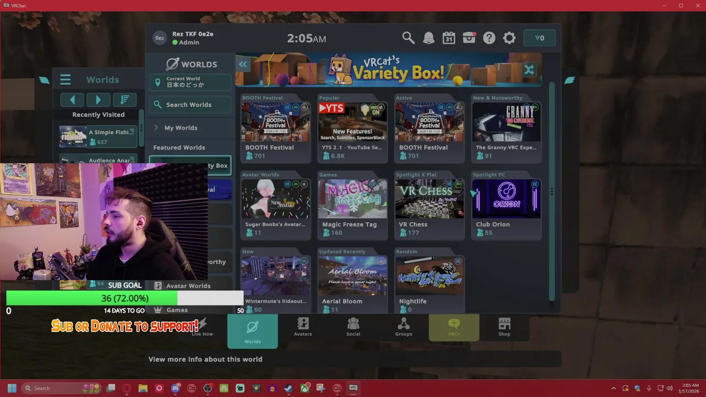This screenshot has width=706, height=397.
Task: Open A Simple Fishi... recently visited world
Action: click(98, 136)
